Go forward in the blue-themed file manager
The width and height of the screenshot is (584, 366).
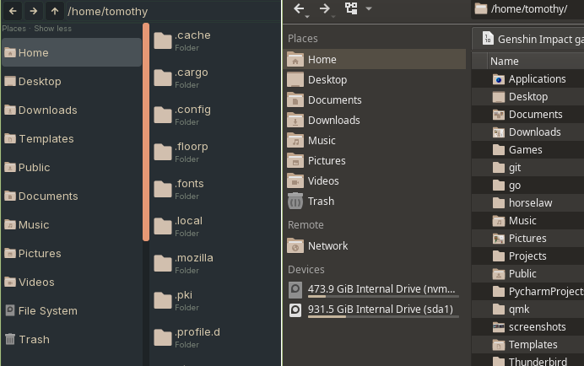(x=34, y=11)
